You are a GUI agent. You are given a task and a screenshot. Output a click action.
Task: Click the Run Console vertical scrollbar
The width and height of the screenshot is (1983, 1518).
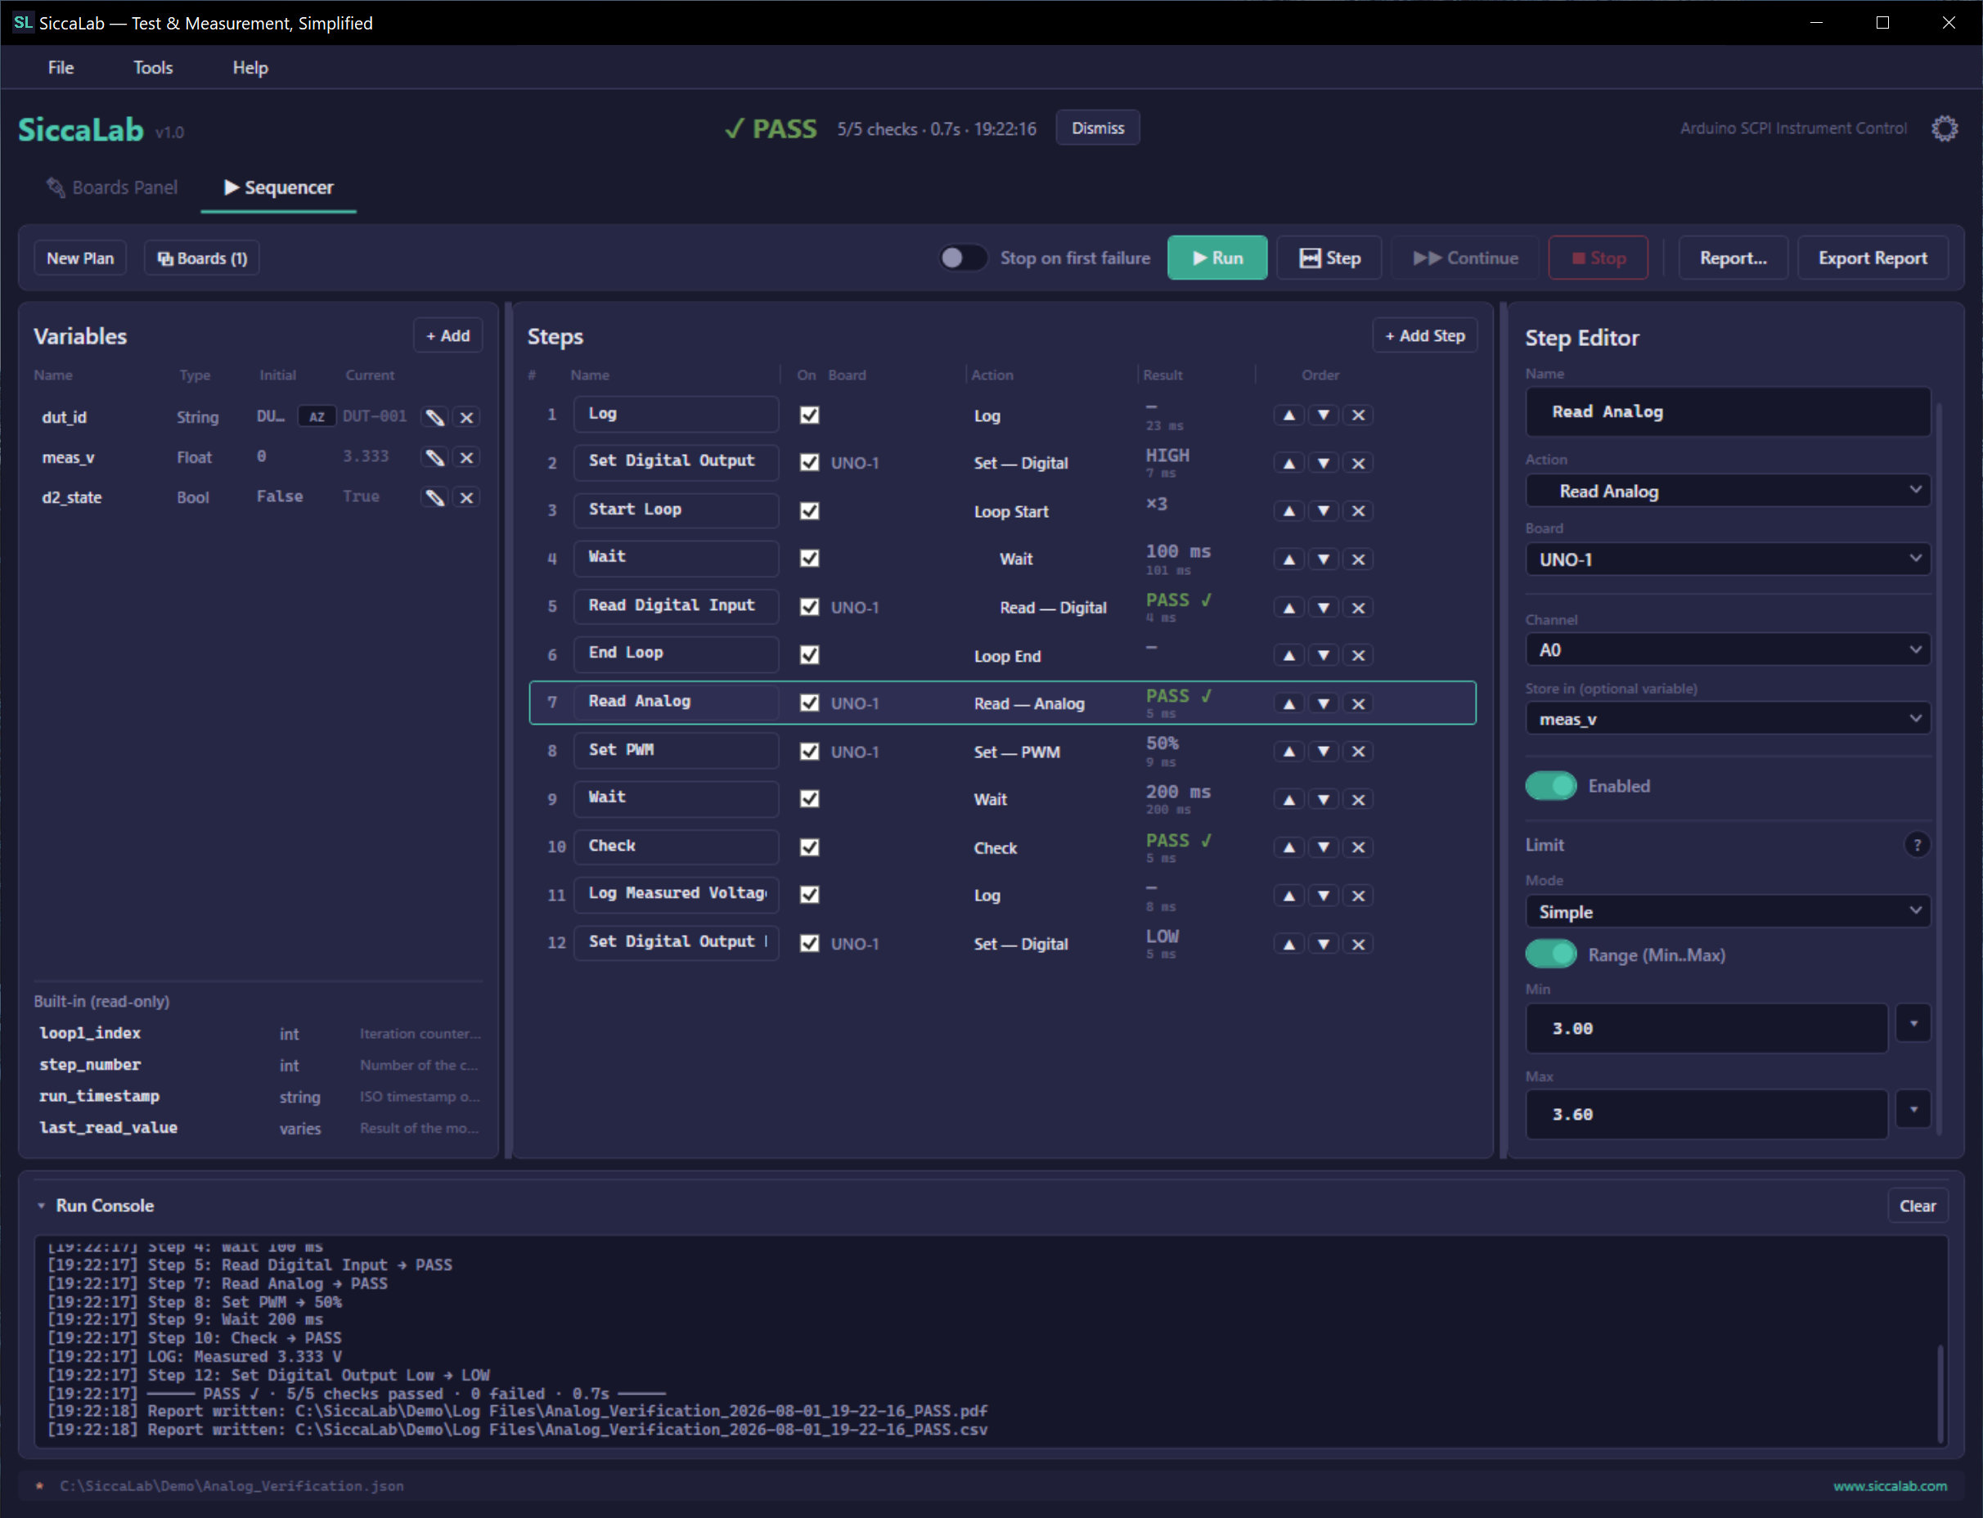pos(1940,1394)
